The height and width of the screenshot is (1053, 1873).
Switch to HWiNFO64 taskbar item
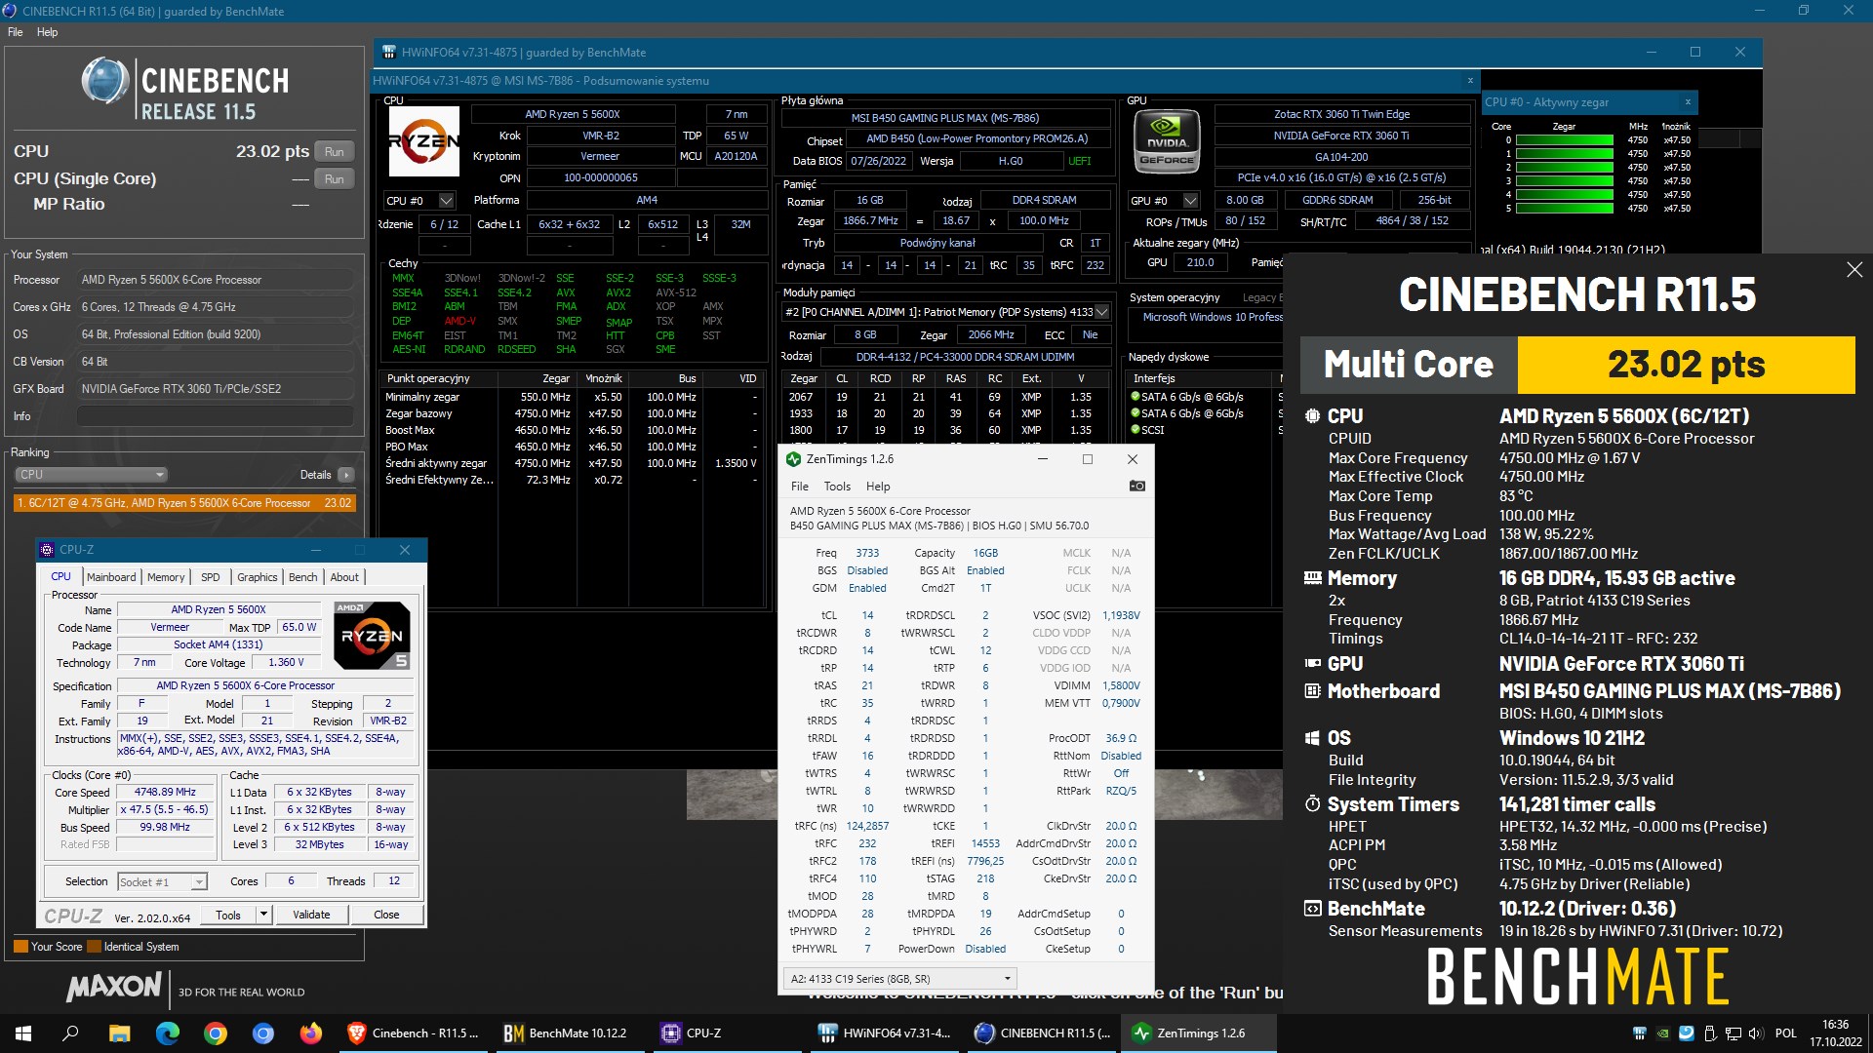886,1033
